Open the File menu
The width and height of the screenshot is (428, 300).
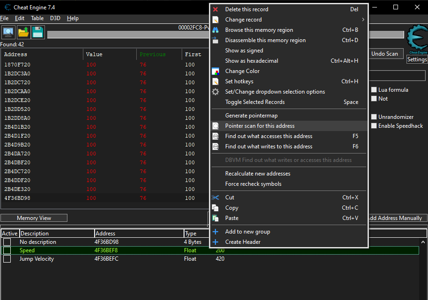tap(4, 18)
